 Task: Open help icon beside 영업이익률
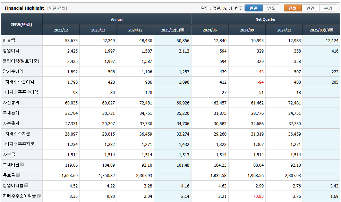point(26,185)
